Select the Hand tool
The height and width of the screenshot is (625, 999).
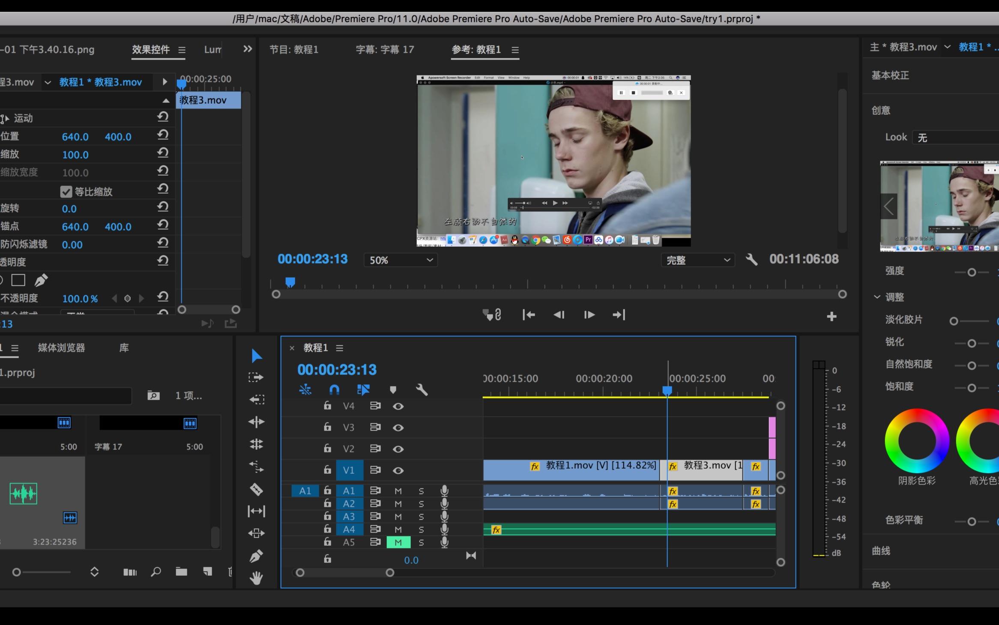tap(256, 577)
